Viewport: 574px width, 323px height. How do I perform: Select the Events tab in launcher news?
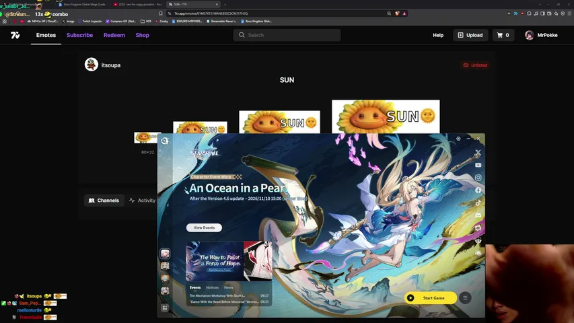194,287
